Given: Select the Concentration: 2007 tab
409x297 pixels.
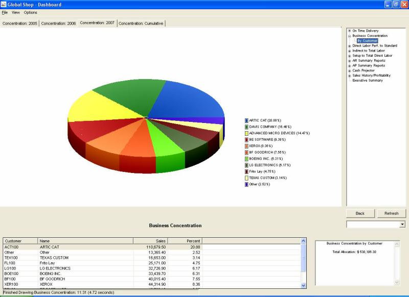Looking at the screenshot, I should [97, 23].
